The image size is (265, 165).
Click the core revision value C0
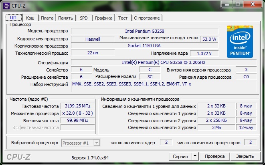point(246,77)
